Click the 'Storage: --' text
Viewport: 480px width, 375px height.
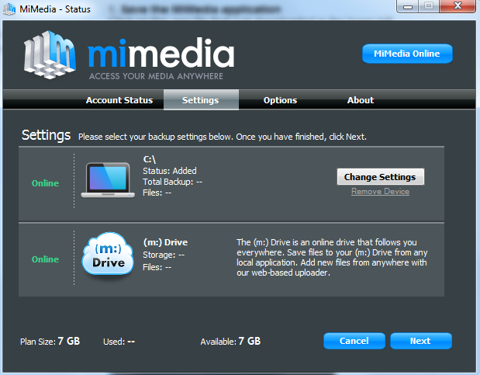click(164, 255)
